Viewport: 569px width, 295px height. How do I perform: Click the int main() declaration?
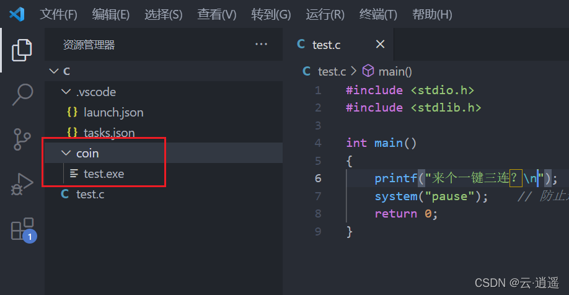click(x=381, y=143)
